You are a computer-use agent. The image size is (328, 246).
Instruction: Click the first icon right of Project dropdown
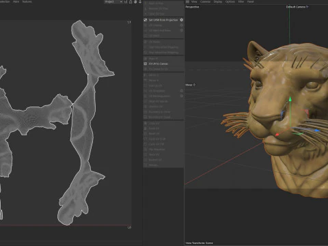[126, 2]
